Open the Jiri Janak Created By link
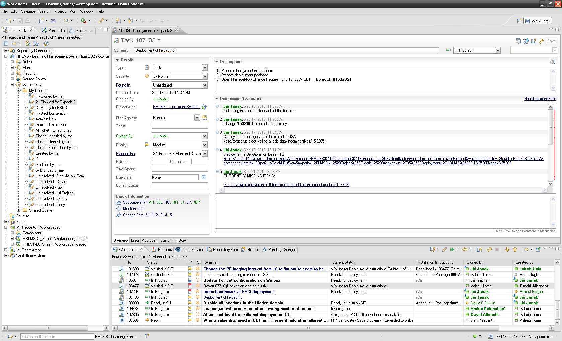 coord(160,99)
